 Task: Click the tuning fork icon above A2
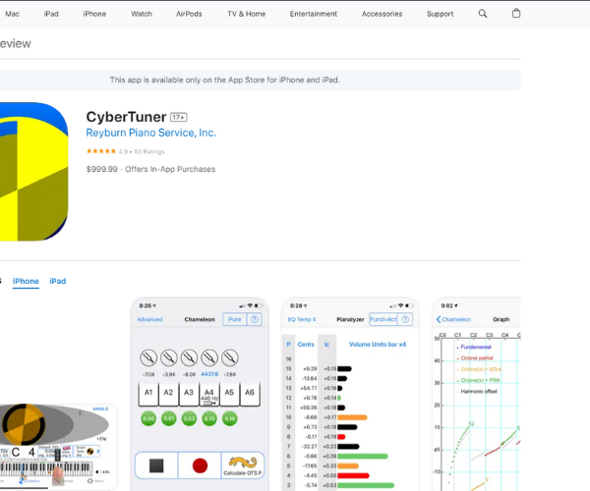[x=168, y=358]
